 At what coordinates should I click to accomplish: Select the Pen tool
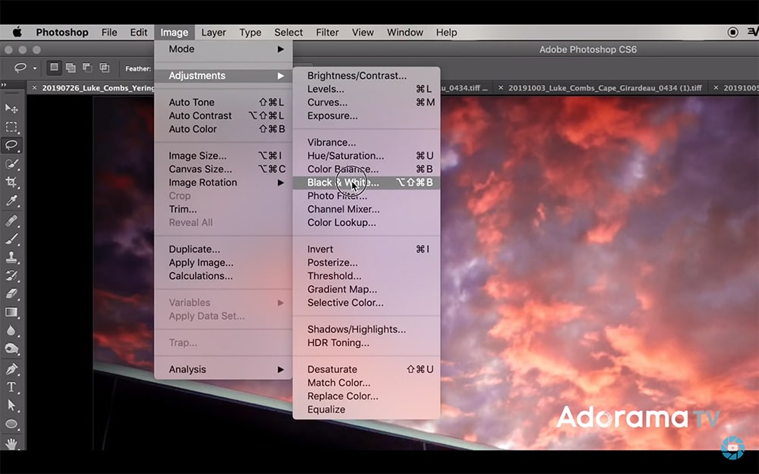[11, 369]
